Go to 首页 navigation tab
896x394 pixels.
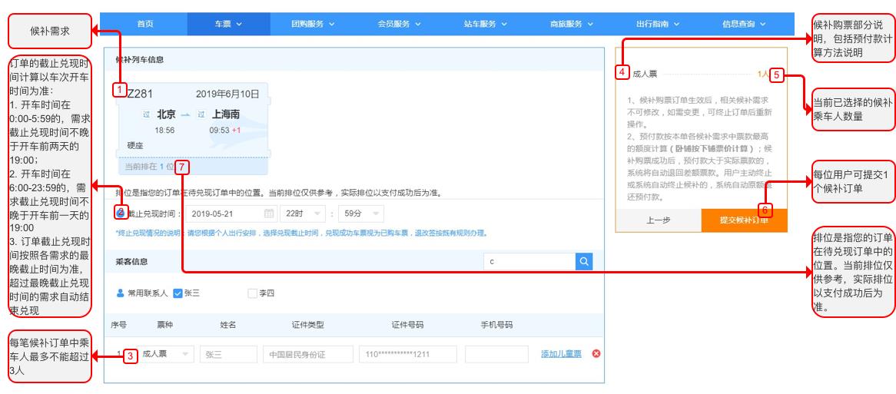[145, 24]
